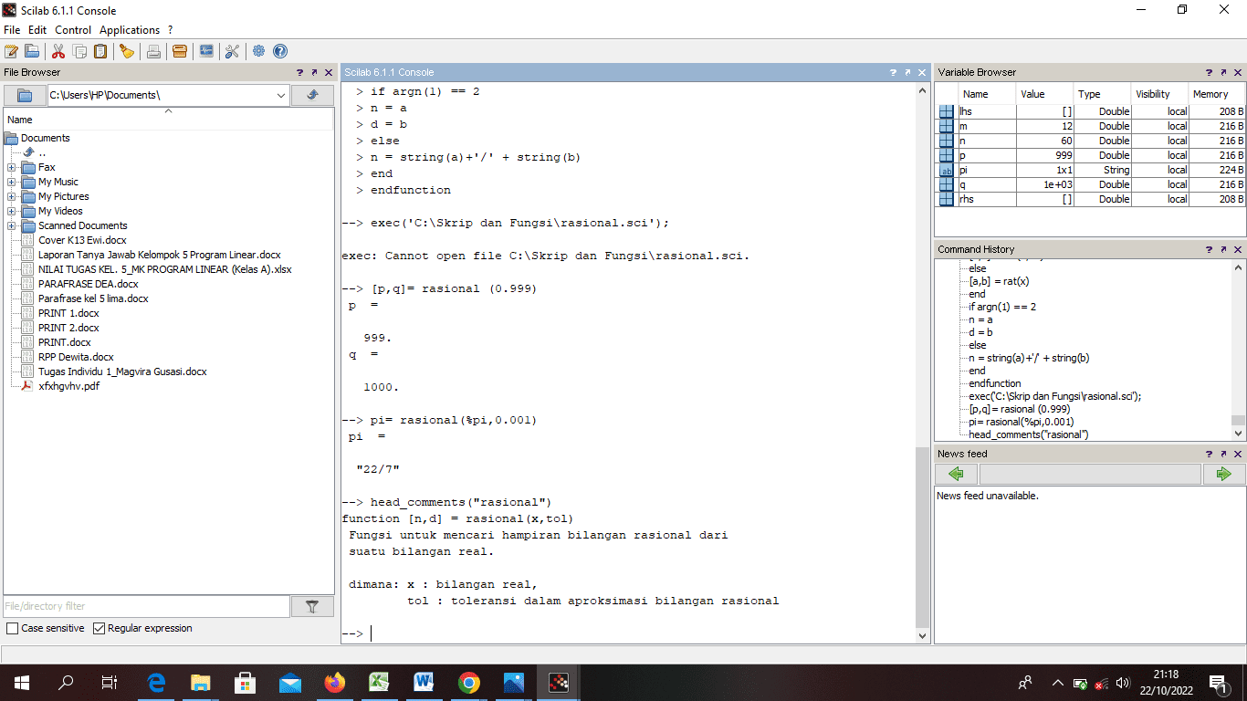
Task: Select PARAFRASE DEA.docx file
Action: pos(89,284)
